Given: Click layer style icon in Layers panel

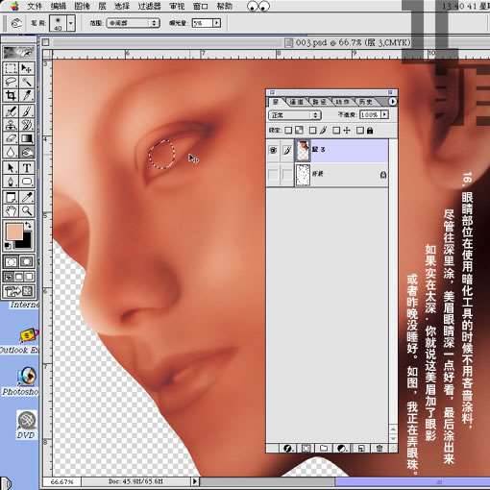Looking at the screenshot, I should pos(287,449).
